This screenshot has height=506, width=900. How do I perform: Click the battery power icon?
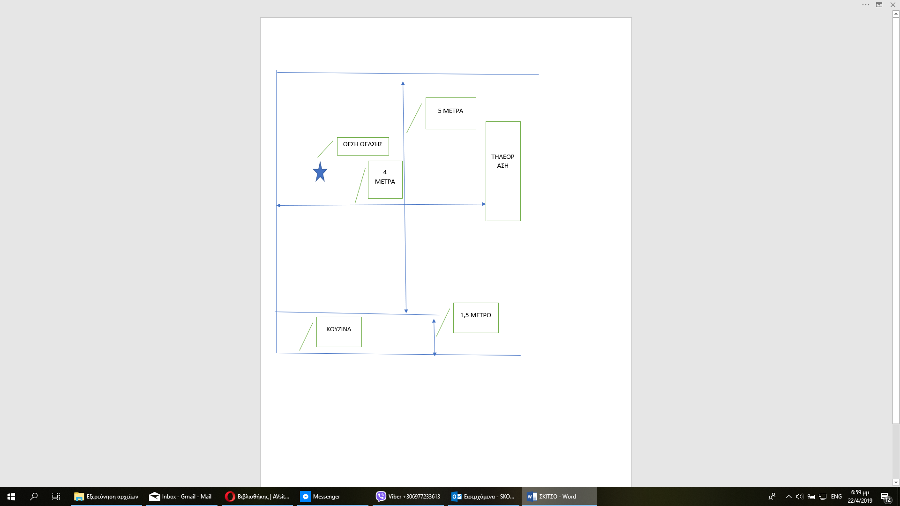(x=811, y=497)
